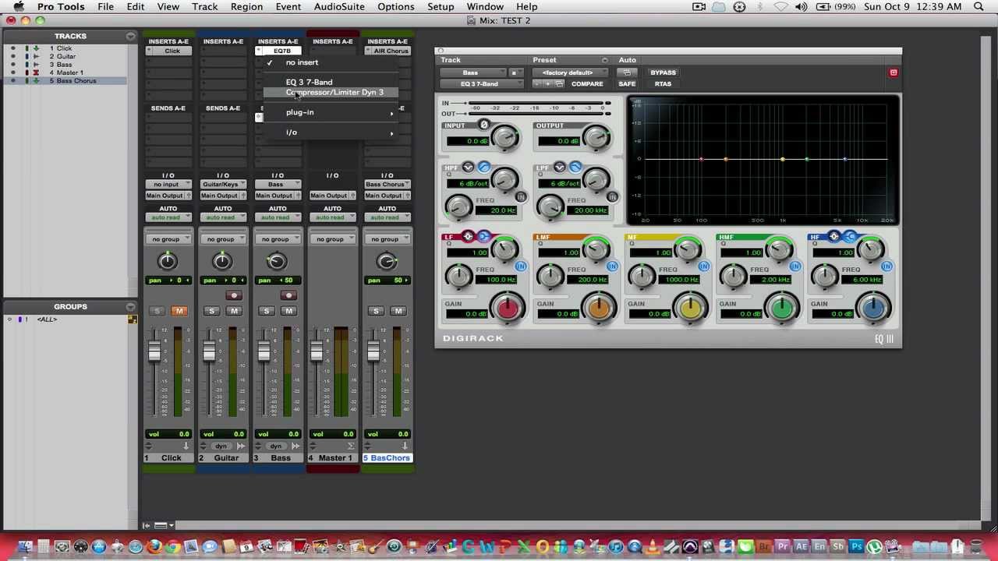Select HPF notch filter type icon
The width and height of the screenshot is (998, 561).
pyautogui.click(x=468, y=168)
